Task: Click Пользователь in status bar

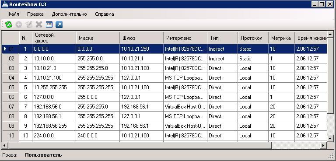Action: [x=43, y=155]
